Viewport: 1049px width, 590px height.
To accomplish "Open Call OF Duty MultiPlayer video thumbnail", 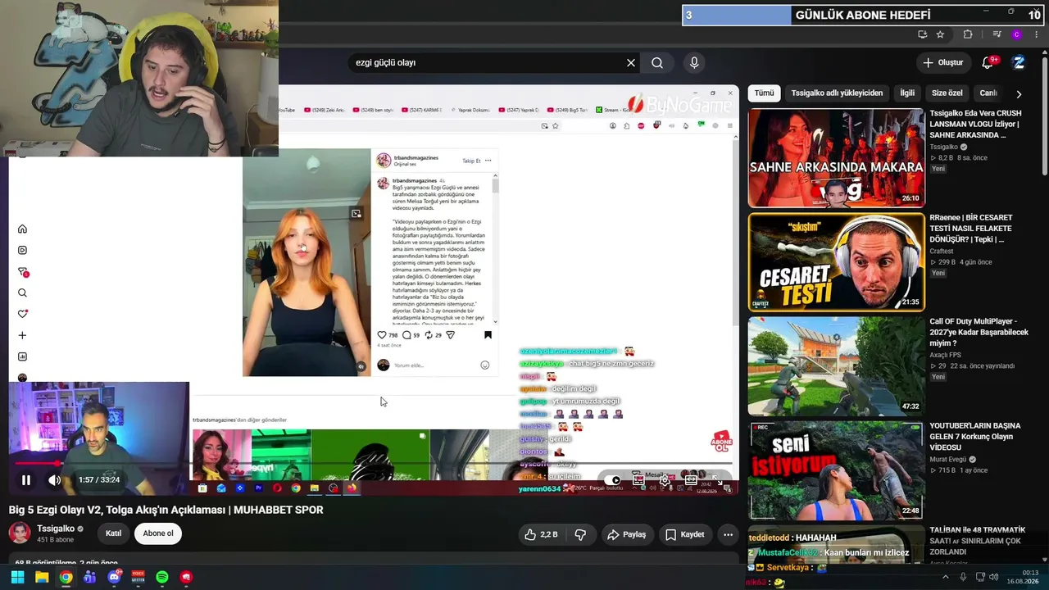I will coord(836,366).
